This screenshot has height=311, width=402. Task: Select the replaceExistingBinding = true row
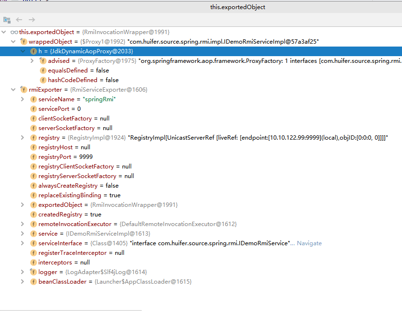pyautogui.click(x=201, y=195)
